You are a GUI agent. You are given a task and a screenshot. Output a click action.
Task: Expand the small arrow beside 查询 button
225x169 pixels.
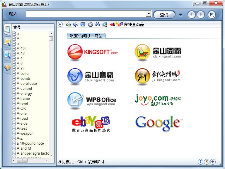[180, 14]
